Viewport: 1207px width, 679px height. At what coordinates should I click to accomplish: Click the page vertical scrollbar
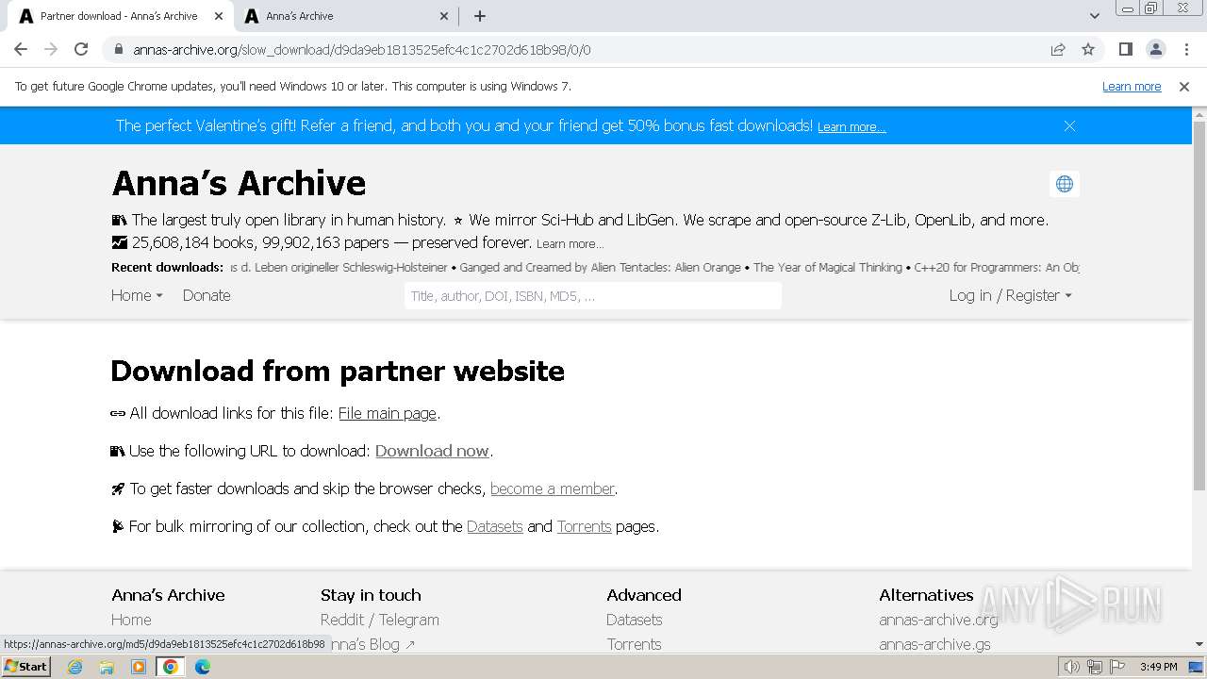(1199, 306)
